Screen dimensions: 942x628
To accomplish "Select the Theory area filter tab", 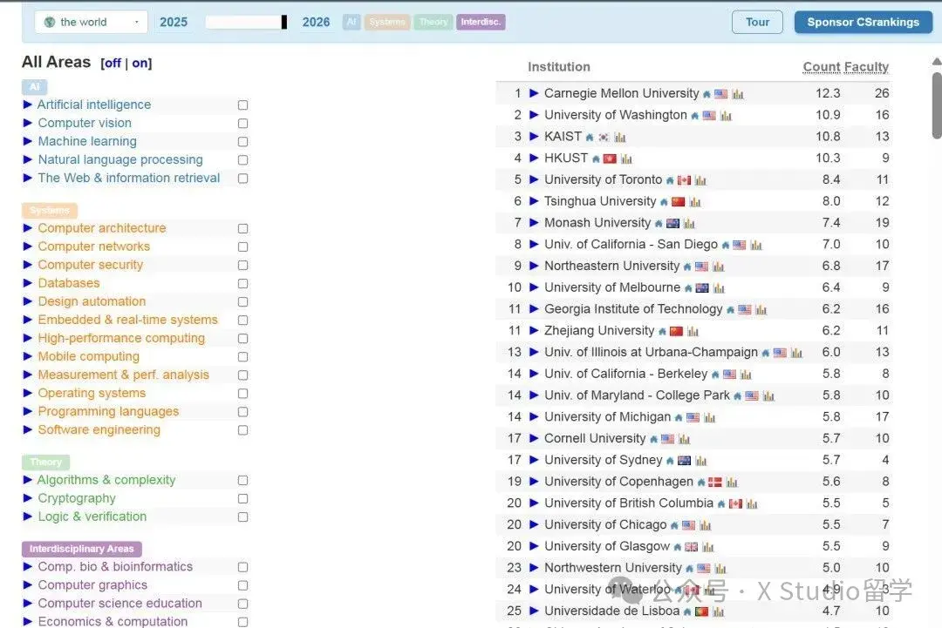I will tap(433, 22).
